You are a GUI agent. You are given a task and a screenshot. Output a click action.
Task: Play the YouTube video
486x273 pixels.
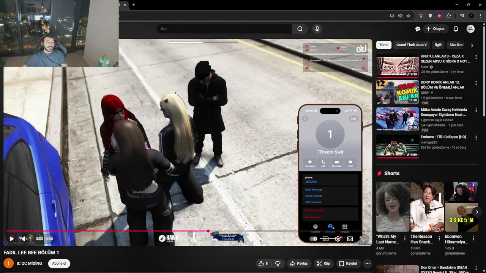tap(12, 239)
